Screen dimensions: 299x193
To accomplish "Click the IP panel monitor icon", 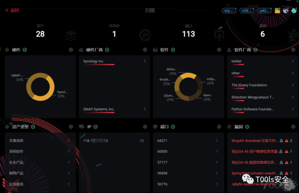I will 82,127.
